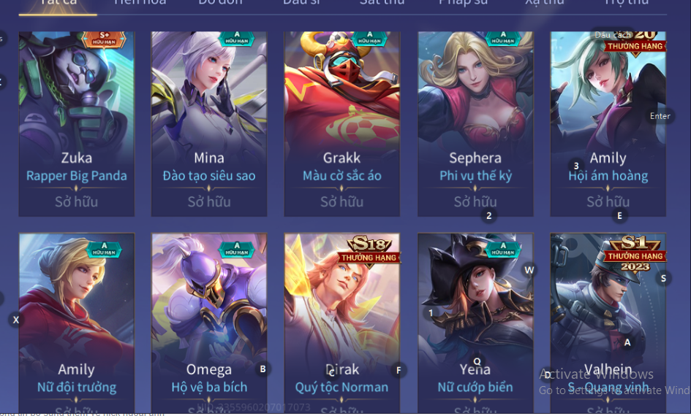Click the A Hữu hạn badge on Mina

tap(237, 38)
